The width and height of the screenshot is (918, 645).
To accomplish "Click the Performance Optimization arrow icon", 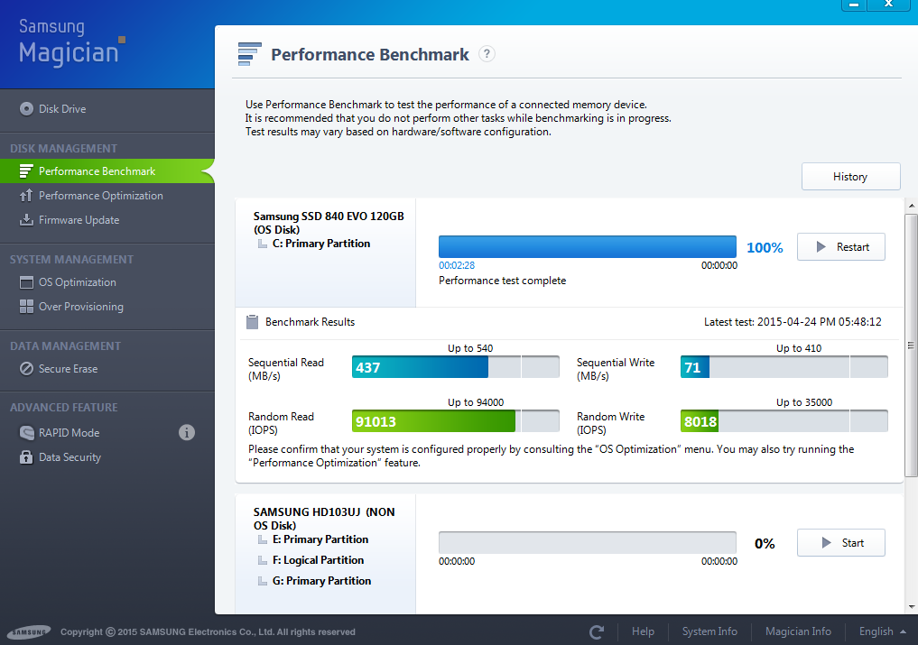I will pos(26,196).
